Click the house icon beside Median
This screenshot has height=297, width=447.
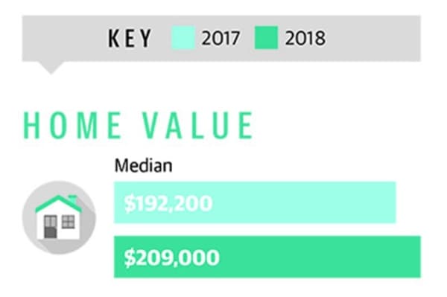59,217
